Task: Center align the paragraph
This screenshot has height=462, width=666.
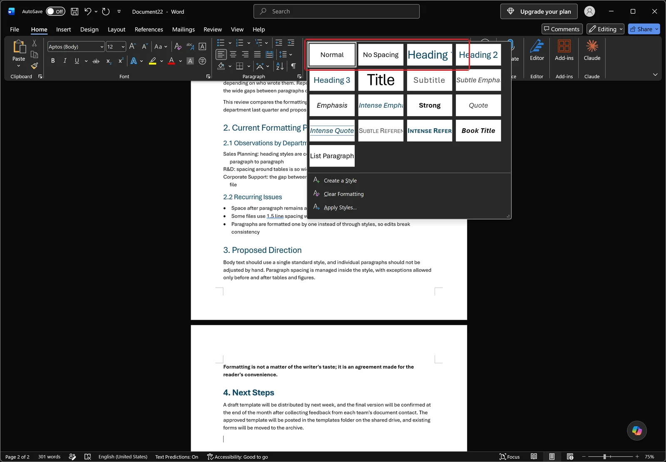Action: point(233,54)
